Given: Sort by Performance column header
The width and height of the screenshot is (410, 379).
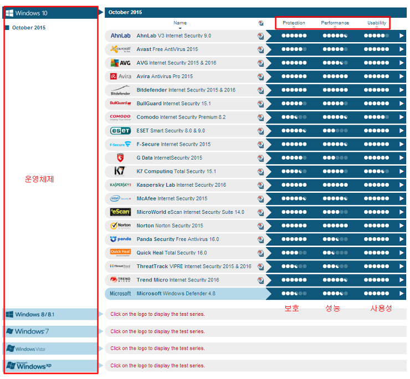Looking at the screenshot, I should [x=335, y=23].
